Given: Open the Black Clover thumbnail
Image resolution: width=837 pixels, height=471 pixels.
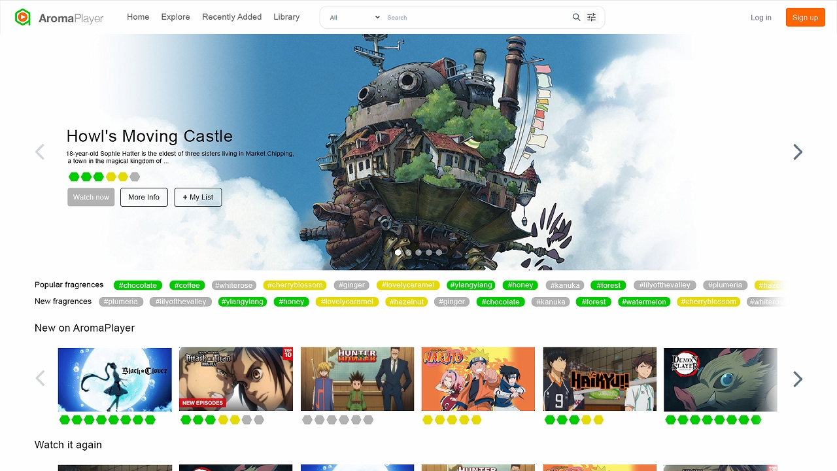Looking at the screenshot, I should pos(115,379).
